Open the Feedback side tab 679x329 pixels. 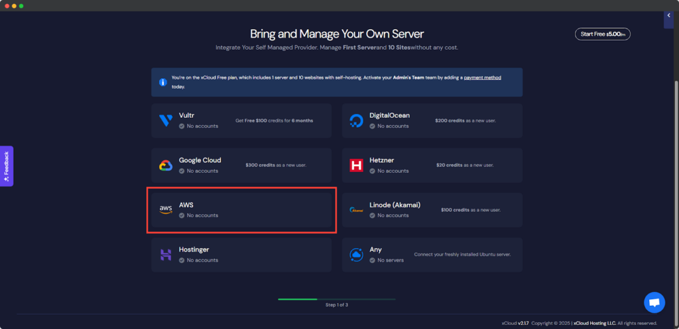click(7, 166)
